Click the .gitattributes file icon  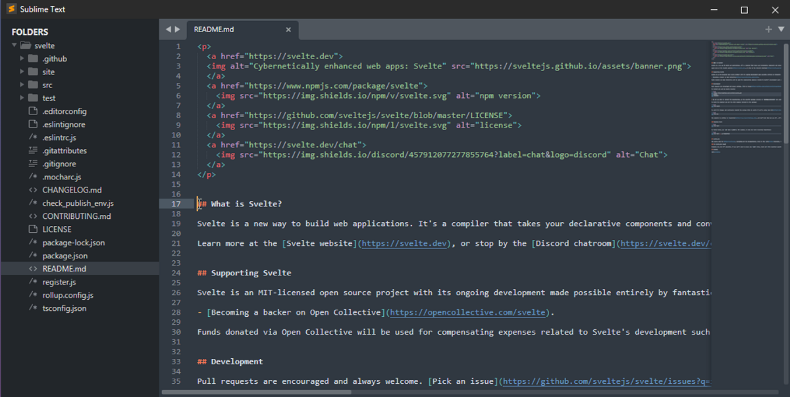pyautogui.click(x=33, y=151)
